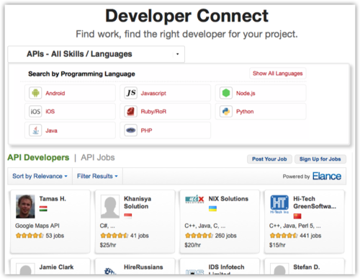
Task: Open IDS Infotech developer name
Action: click(x=226, y=270)
